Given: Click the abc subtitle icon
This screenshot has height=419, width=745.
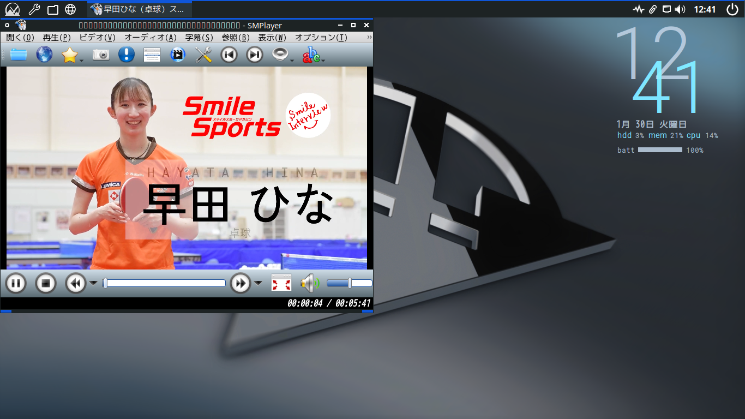Looking at the screenshot, I should tap(311, 55).
